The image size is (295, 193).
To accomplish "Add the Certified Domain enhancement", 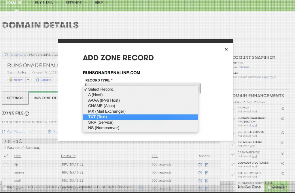I will (254, 136).
